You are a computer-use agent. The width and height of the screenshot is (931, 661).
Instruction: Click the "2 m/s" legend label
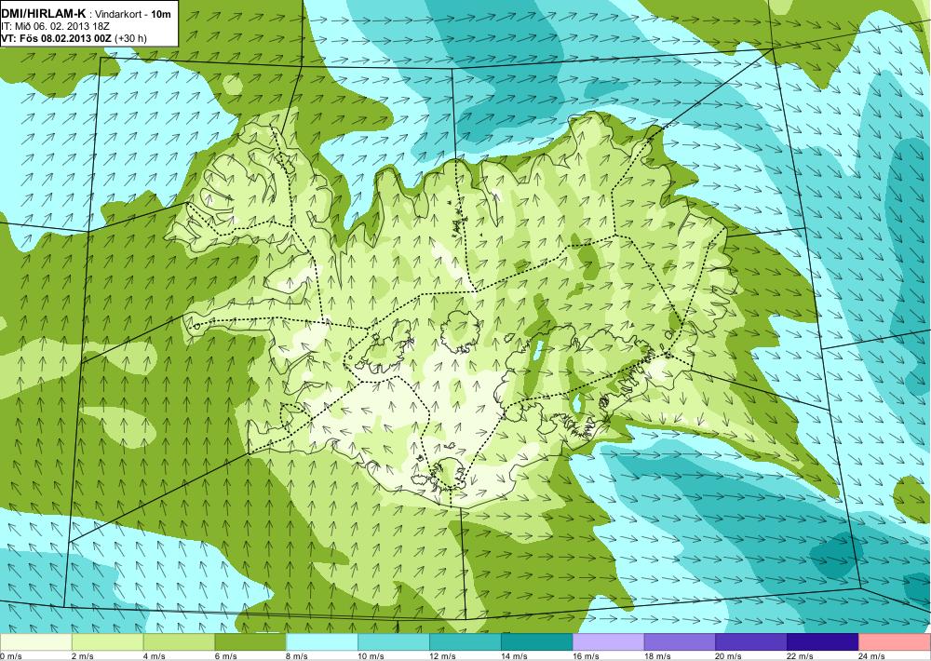[83, 656]
